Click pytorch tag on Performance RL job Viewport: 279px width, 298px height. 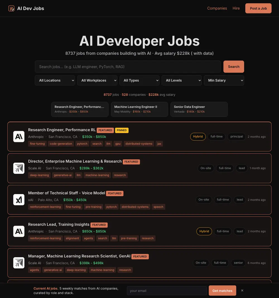tap(82, 144)
